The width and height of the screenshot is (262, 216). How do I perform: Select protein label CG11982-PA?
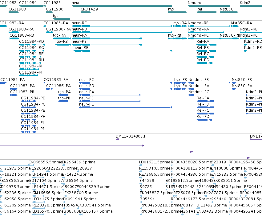(x=13, y=80)
